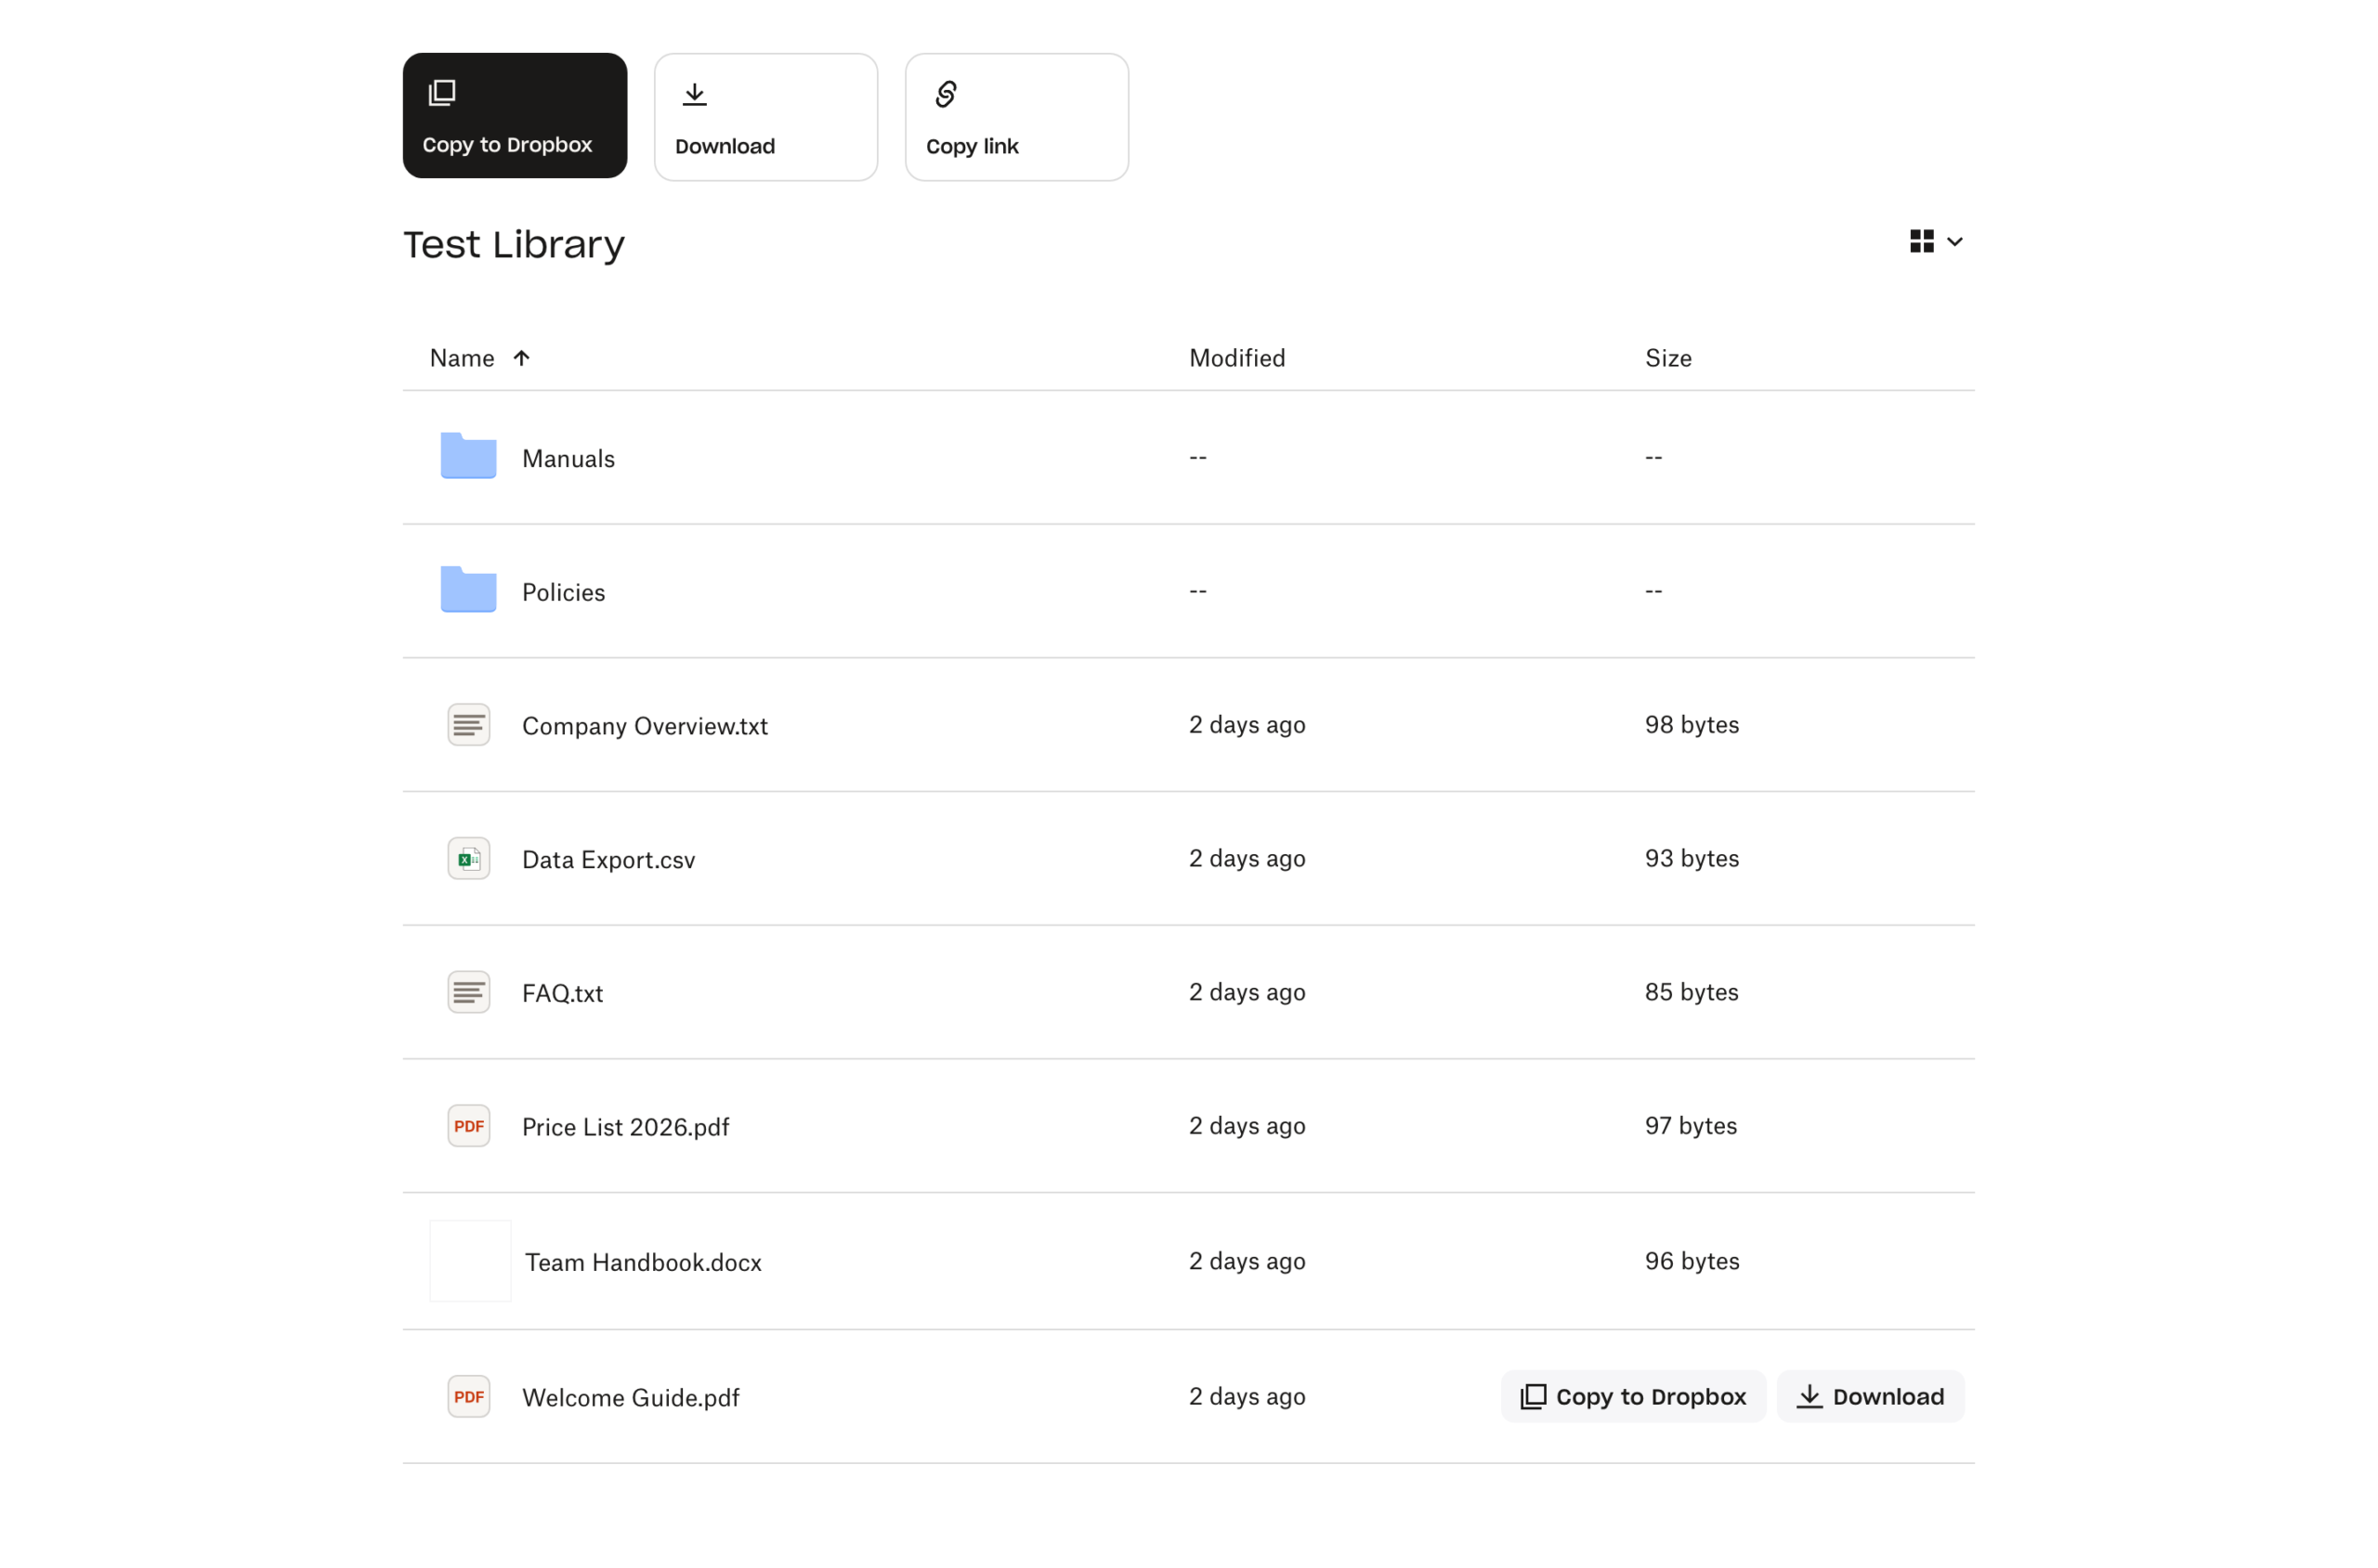Open Welcome Guide.pdf file

631,1399
